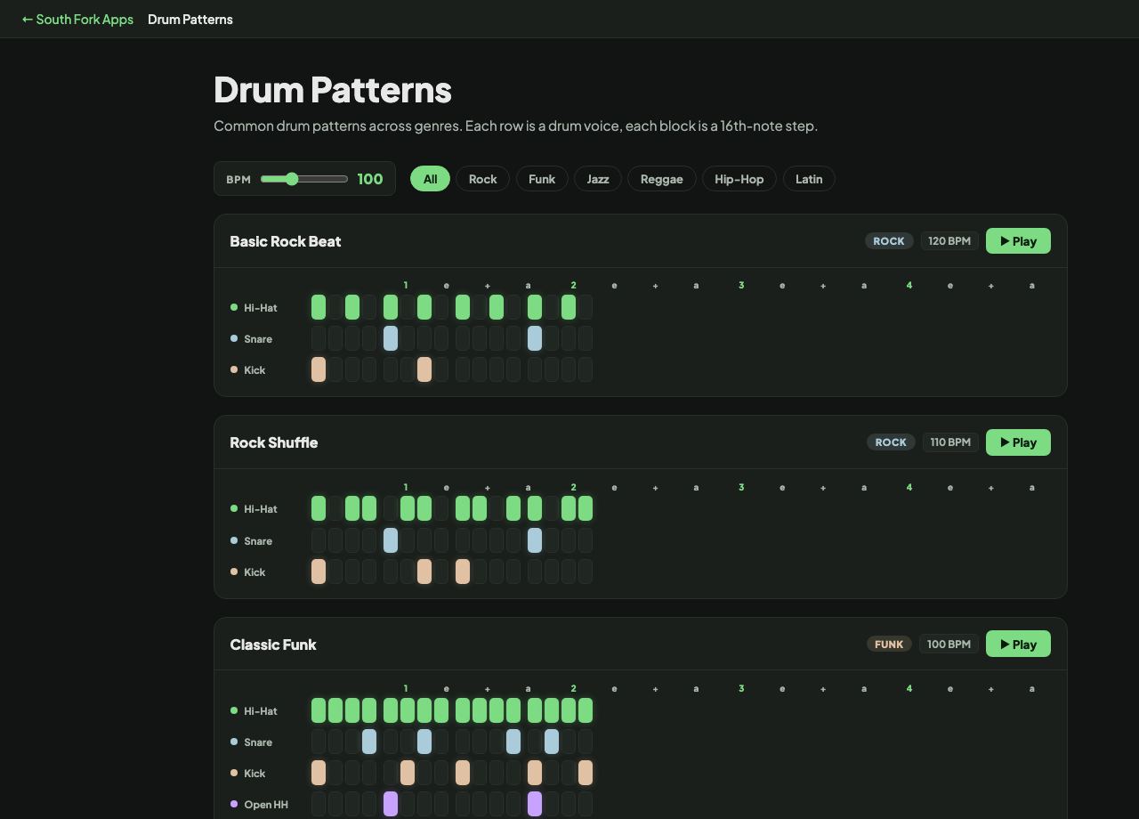Show only Reggae patterns

[x=662, y=179]
